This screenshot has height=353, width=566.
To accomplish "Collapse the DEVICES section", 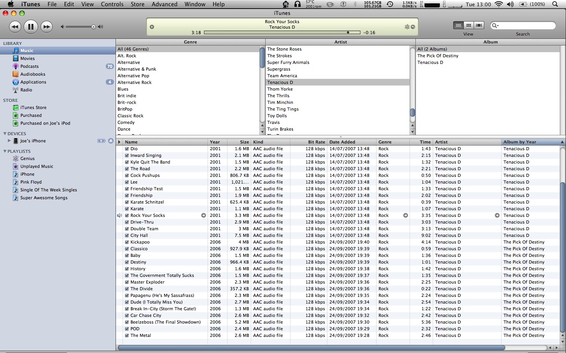I will (x=5, y=134).
